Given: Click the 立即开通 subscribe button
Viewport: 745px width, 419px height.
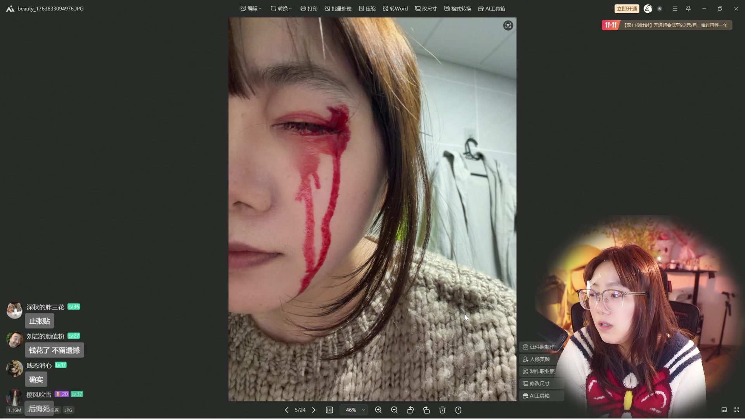Looking at the screenshot, I should (627, 9).
